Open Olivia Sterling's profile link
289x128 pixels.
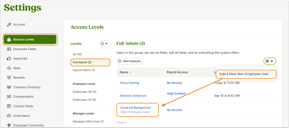pyautogui.click(x=129, y=83)
